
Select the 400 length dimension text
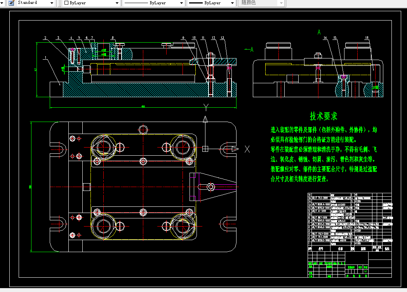[x=143, y=106]
